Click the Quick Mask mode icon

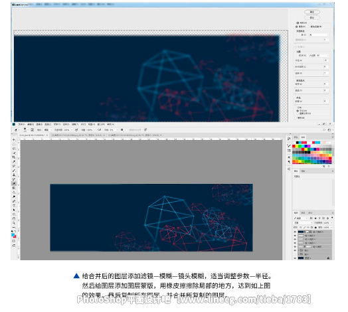tap(14, 241)
